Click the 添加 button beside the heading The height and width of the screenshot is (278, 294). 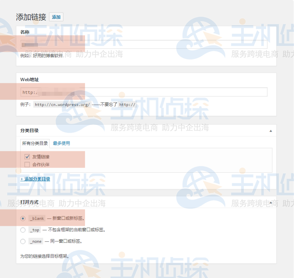pos(56,17)
